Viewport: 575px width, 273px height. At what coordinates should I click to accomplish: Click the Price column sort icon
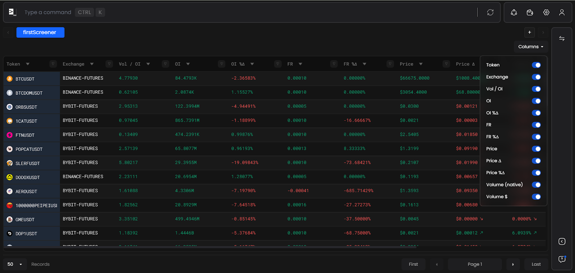420,64
